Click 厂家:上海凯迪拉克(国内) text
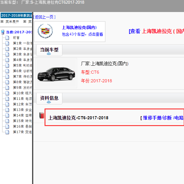184x184 pixels. 104,64
